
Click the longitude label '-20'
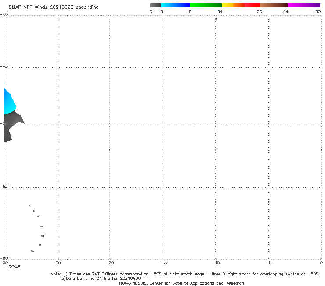109,263
